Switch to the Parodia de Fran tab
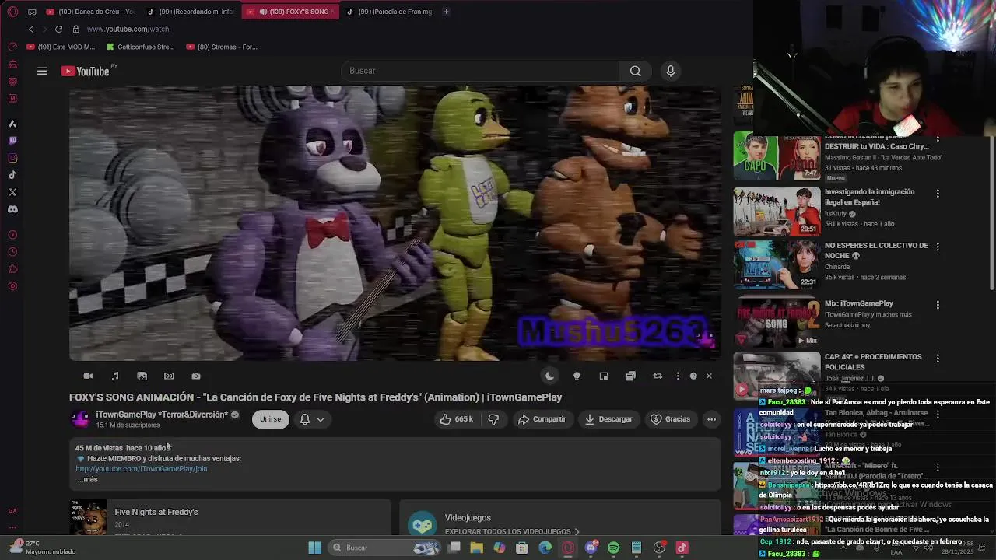Image resolution: width=996 pixels, height=560 pixels. tap(389, 12)
